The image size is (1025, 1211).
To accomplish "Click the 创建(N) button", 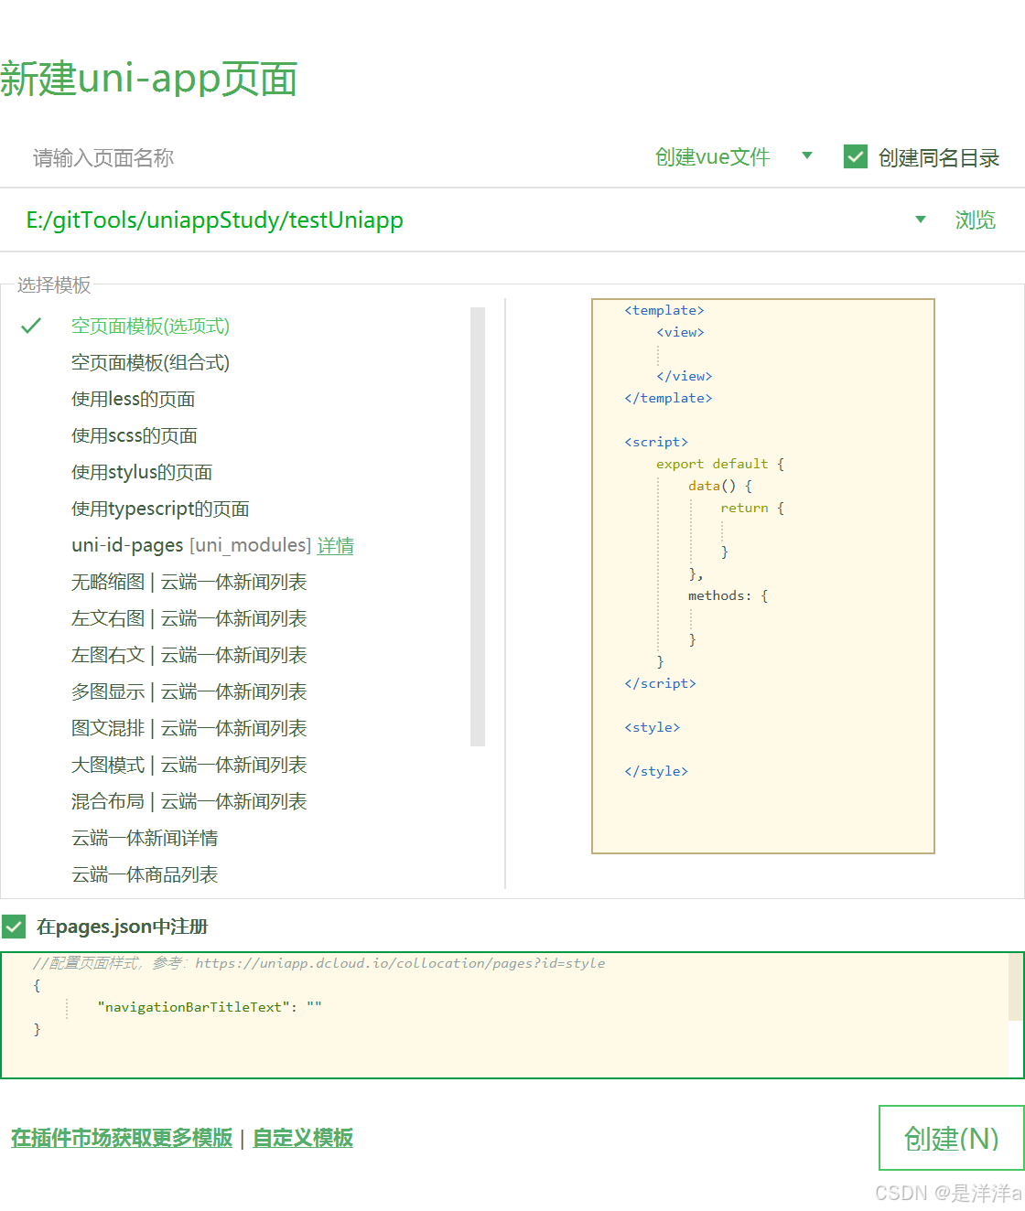I will point(951,1138).
